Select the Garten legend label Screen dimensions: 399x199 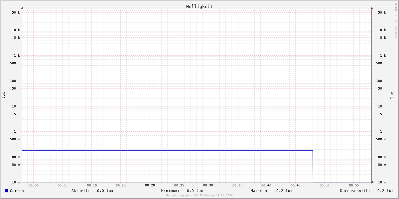17,191
